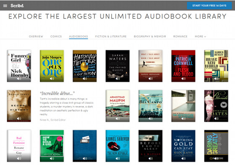Click speaker icon on The New Republic
The width and height of the screenshot is (235, 165).
click(117, 158)
